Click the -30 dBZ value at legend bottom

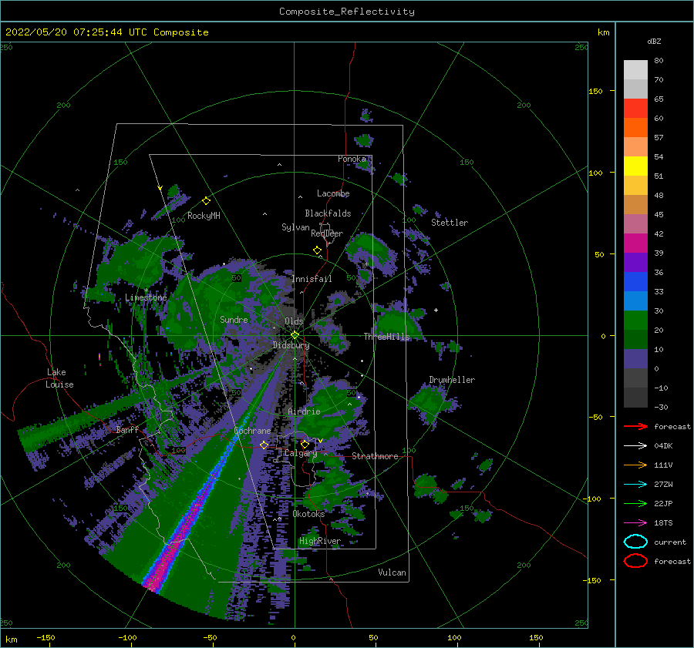pyautogui.click(x=661, y=407)
